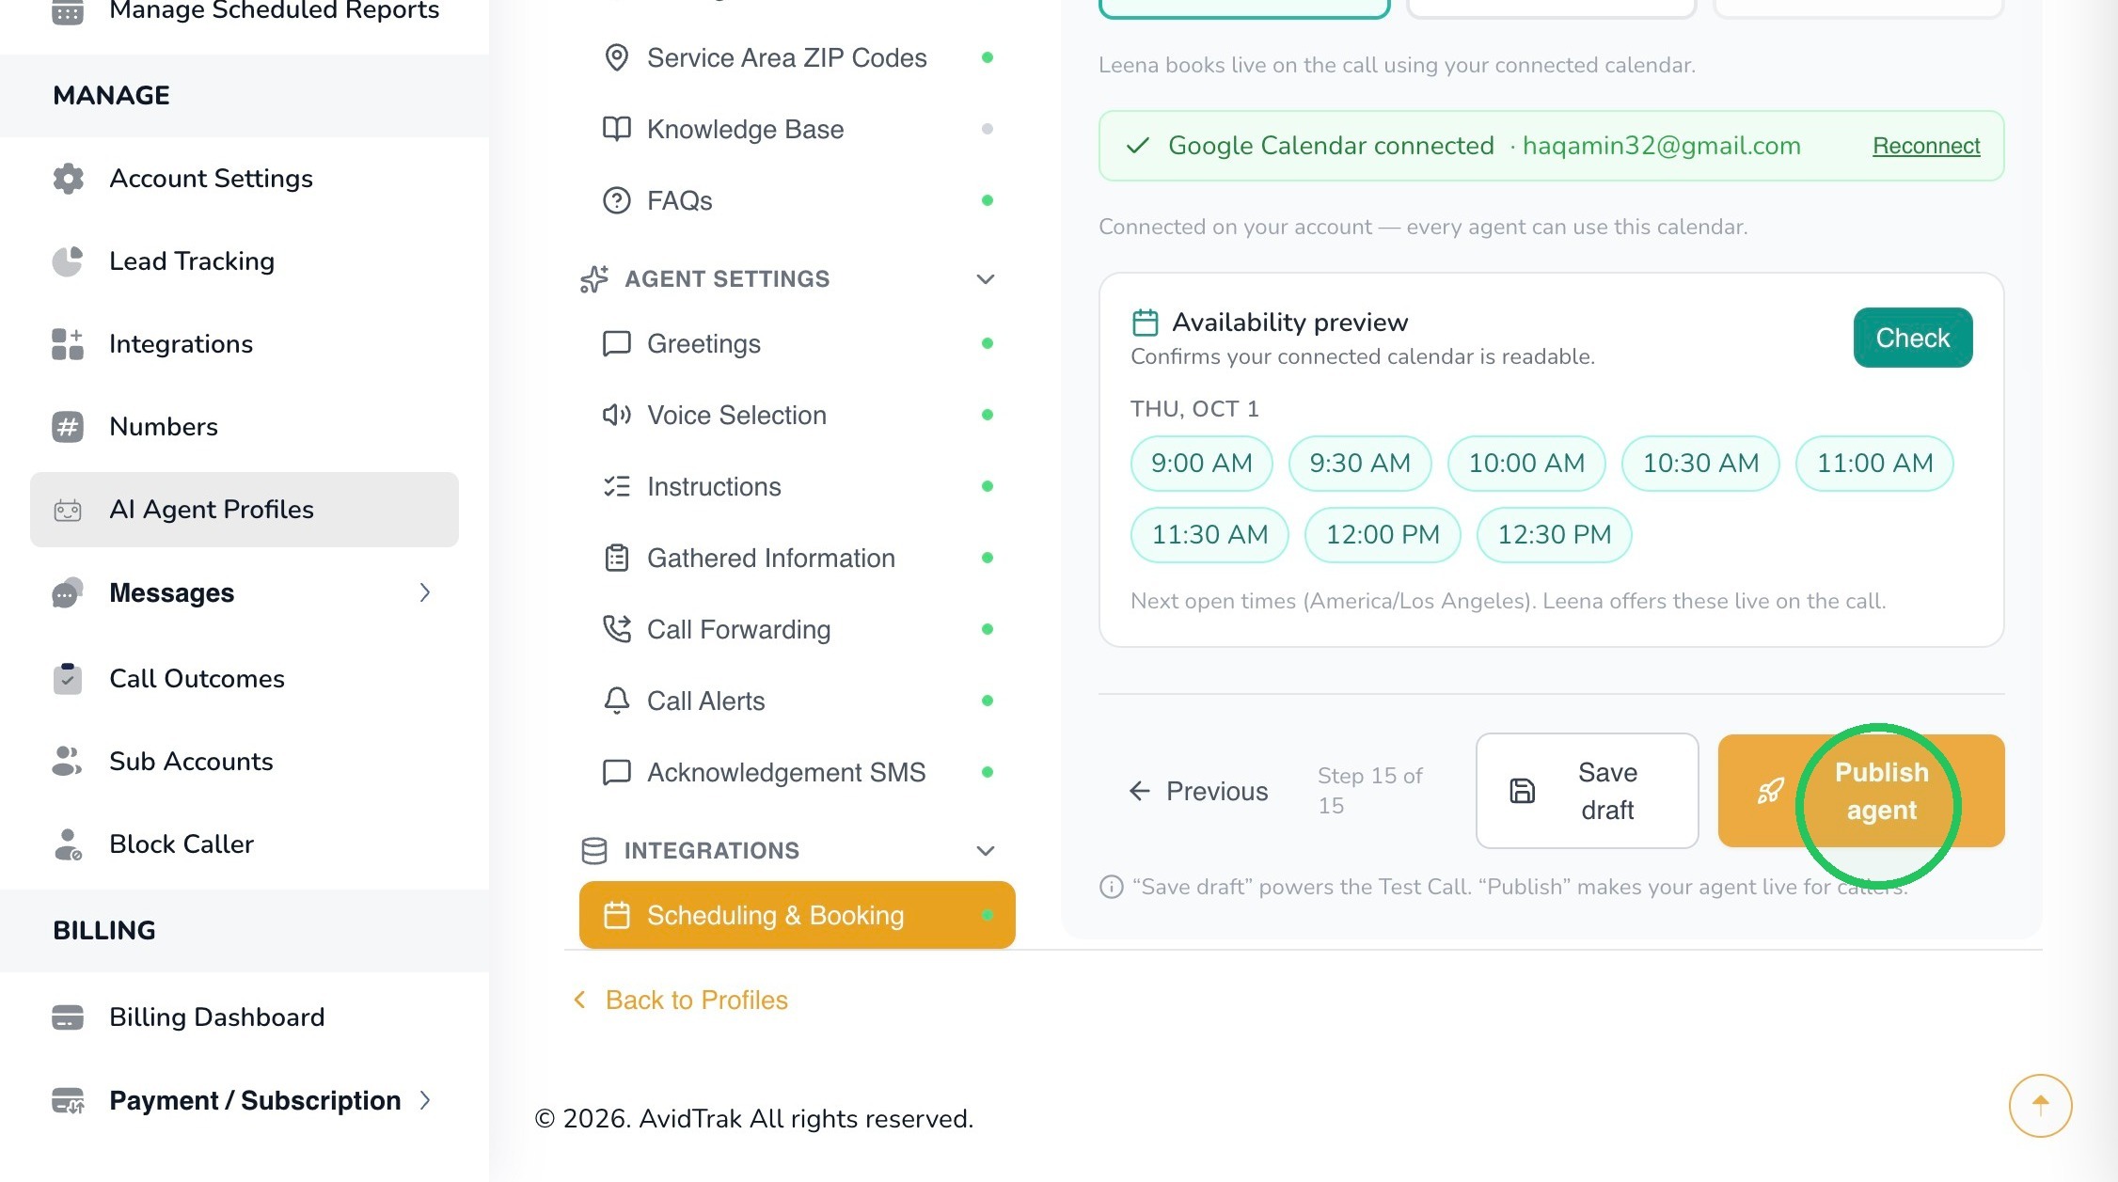Click the Voice Selection speaker icon
Image resolution: width=2118 pixels, height=1182 pixels.
(616, 416)
